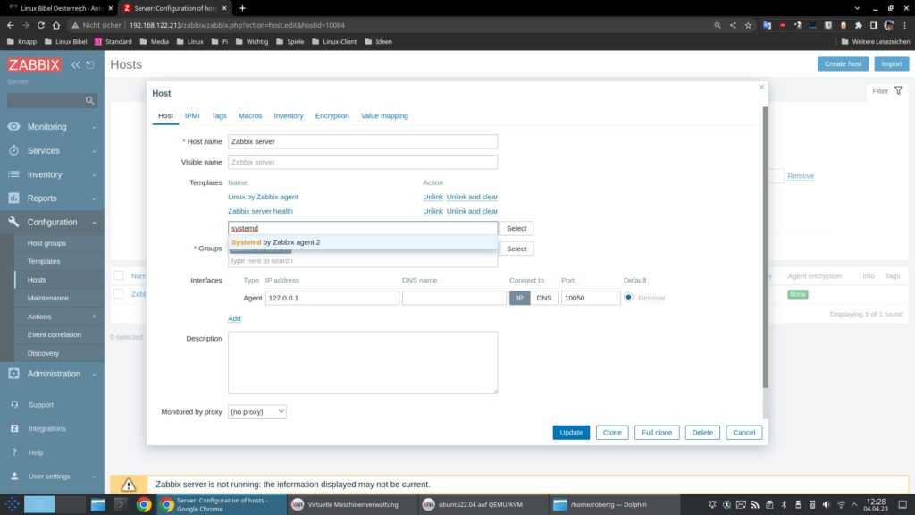The image size is (915, 515).
Task: Open Host groups in sidebar
Action: point(46,243)
